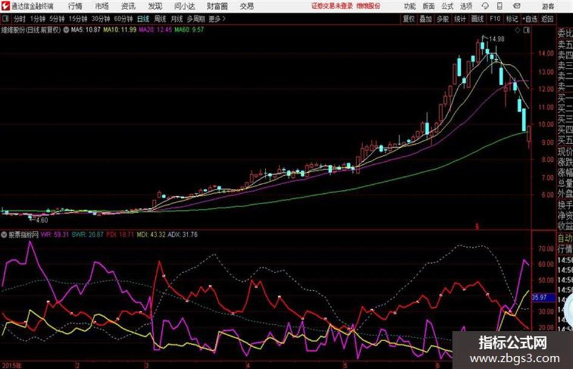573x369 pixels.
Task: Click the ADX: 31.76 indicator value
Action: point(183,234)
